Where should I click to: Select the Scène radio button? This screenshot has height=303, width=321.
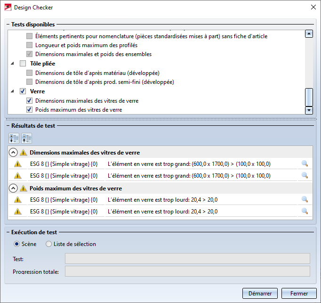(x=16, y=244)
